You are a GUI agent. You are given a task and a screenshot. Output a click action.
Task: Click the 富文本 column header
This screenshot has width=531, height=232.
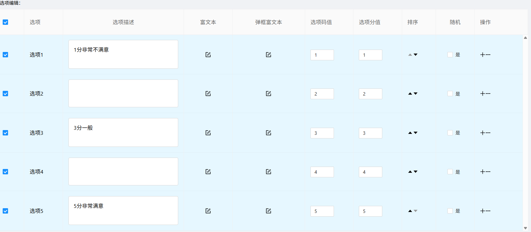point(208,22)
